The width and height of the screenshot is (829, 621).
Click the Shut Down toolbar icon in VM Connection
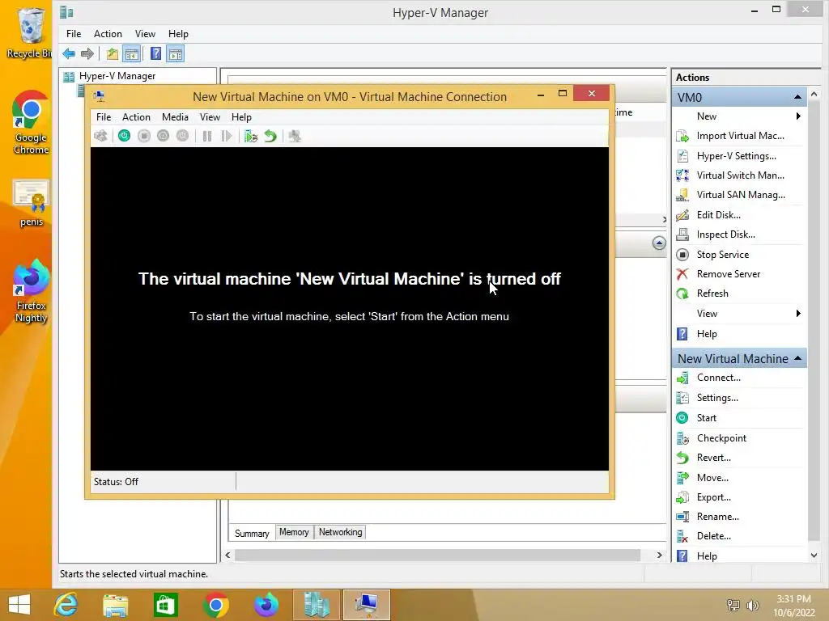click(163, 136)
